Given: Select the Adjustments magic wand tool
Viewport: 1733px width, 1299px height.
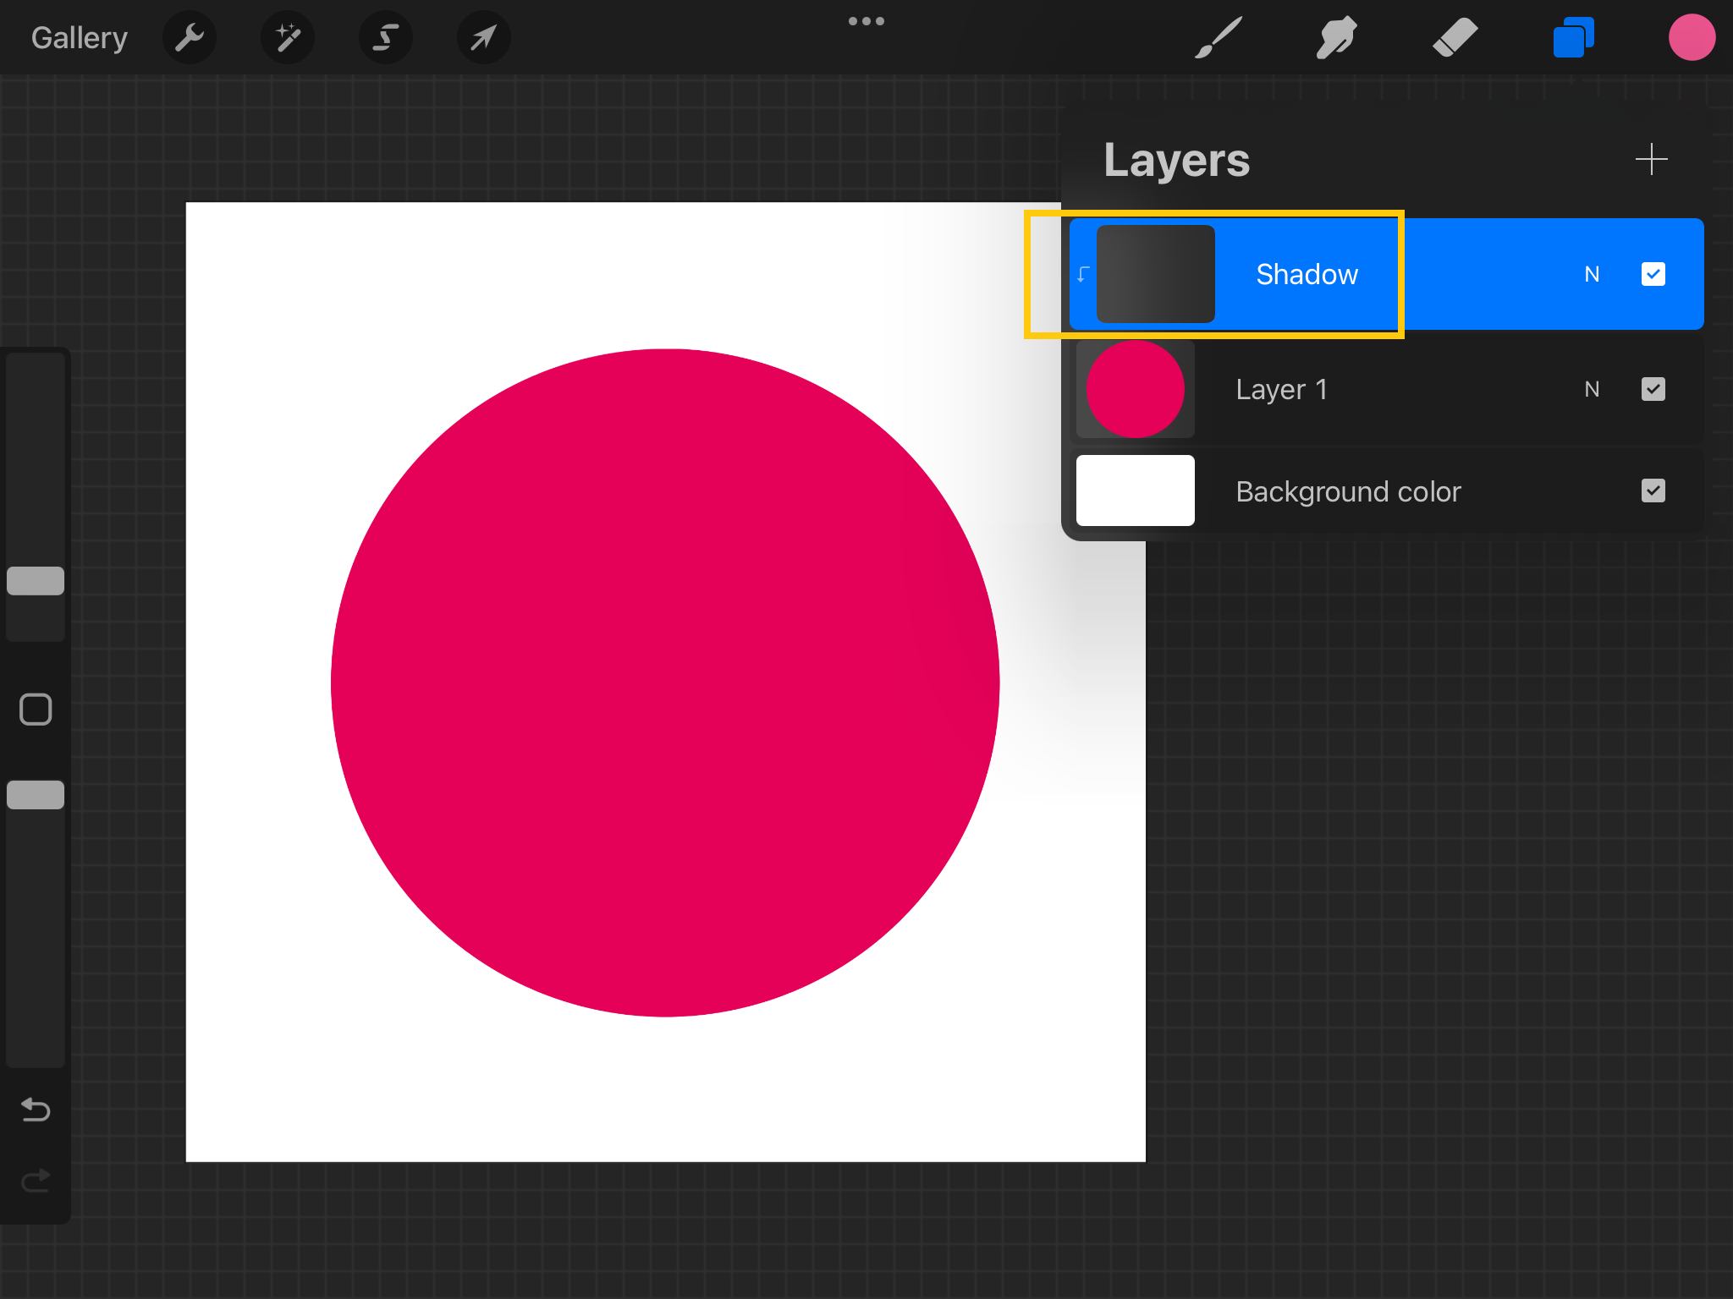Looking at the screenshot, I should [287, 37].
